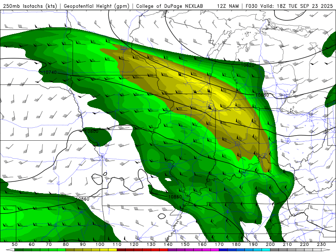Click the 190 value on the color scale
Screen dimensions: 336x252
[x=253, y=244]
